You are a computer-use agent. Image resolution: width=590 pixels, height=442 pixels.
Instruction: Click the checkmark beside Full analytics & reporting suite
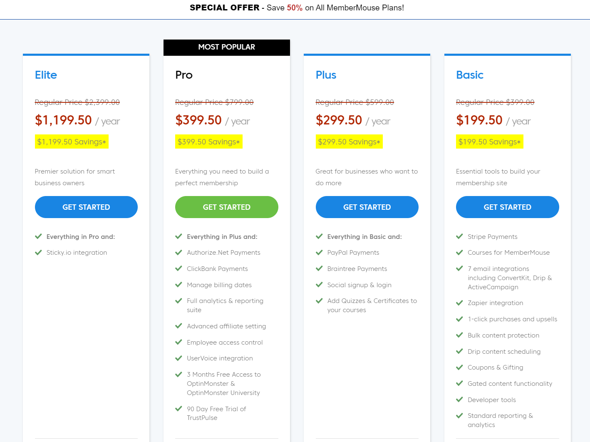point(178,300)
